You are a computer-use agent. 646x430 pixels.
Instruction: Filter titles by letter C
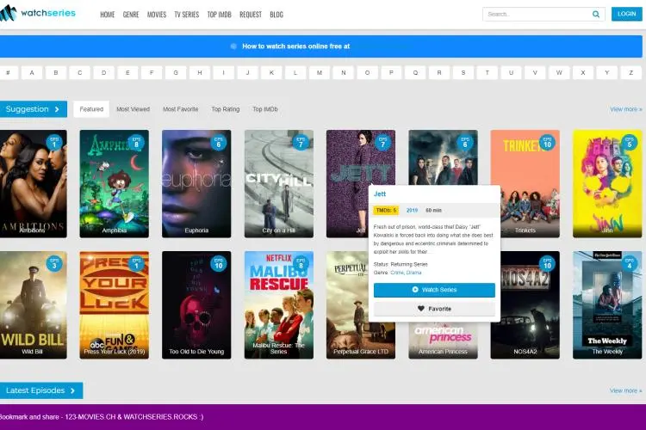point(79,72)
